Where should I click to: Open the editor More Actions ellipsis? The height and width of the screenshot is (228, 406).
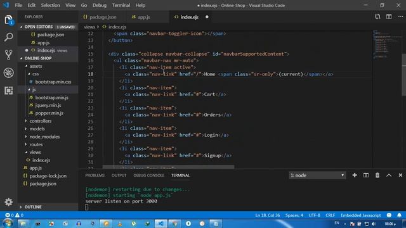(400, 17)
